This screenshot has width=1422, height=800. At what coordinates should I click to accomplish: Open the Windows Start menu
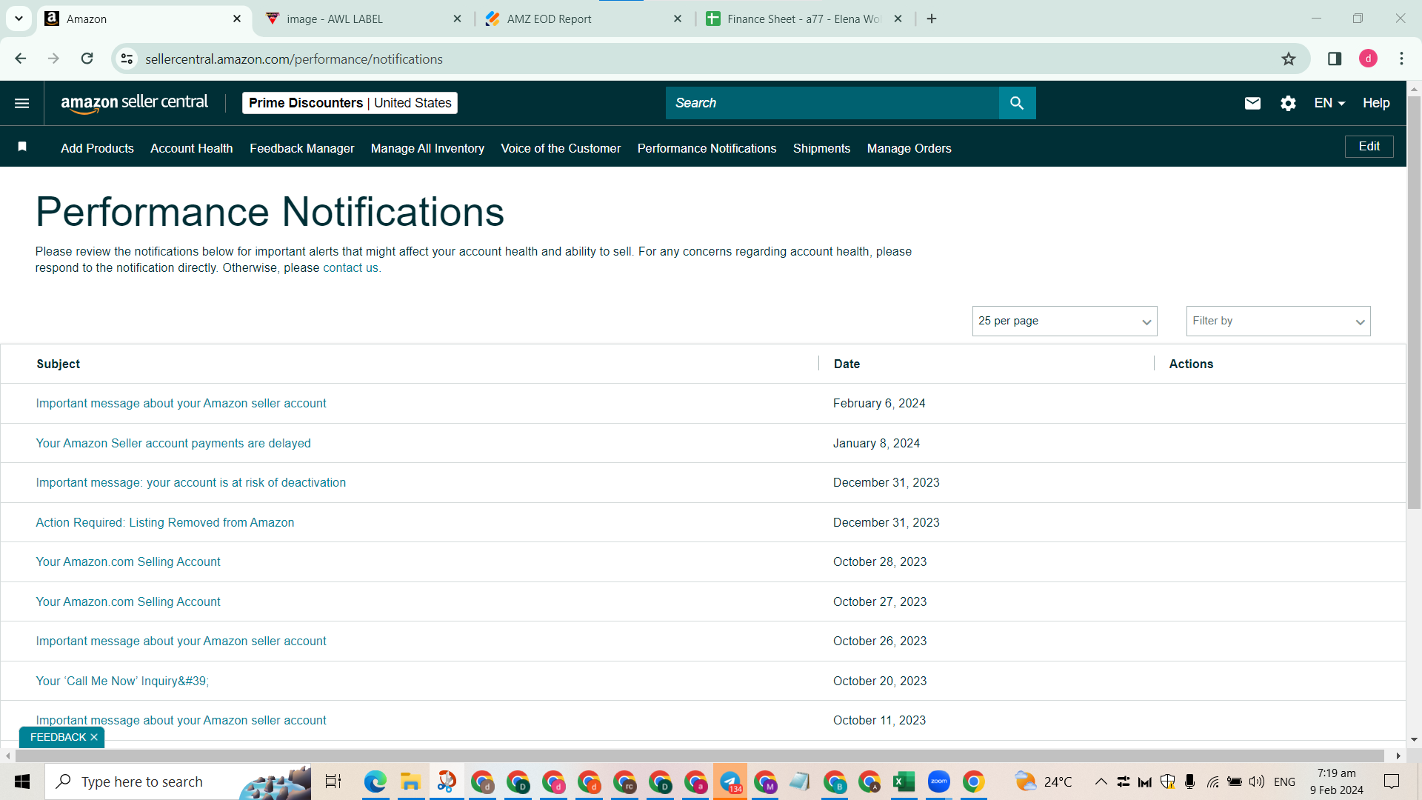click(x=22, y=781)
